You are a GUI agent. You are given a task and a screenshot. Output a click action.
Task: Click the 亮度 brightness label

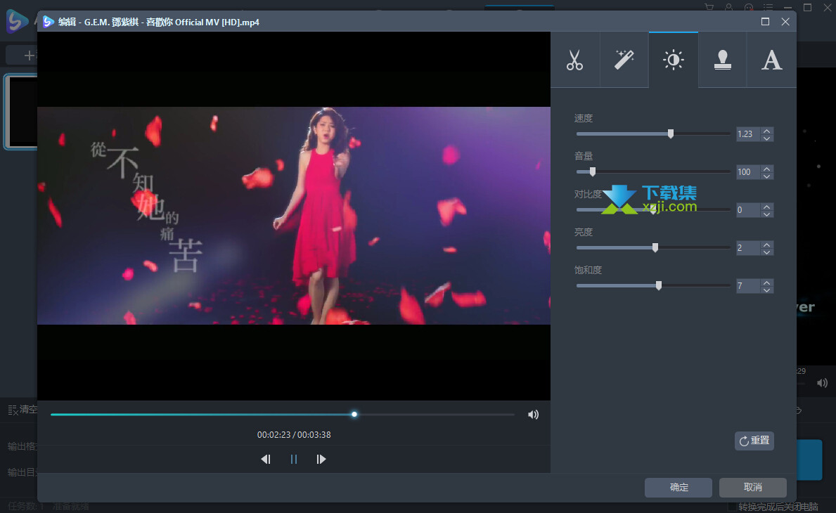pyautogui.click(x=584, y=233)
